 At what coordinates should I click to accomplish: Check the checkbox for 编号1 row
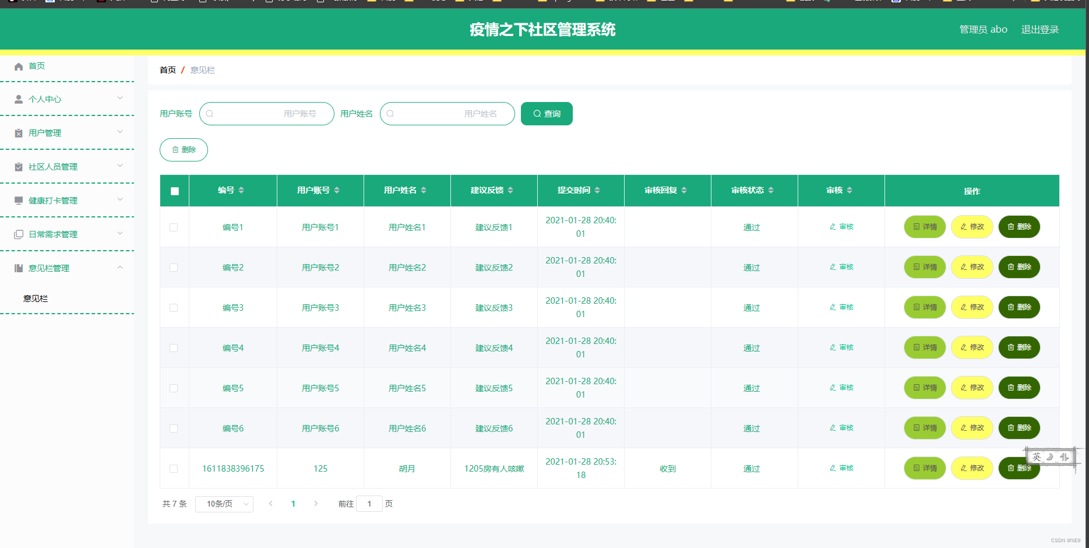pyautogui.click(x=174, y=227)
